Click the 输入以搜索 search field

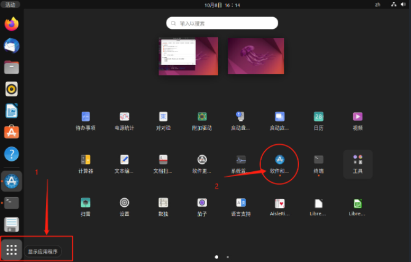tap(222, 23)
